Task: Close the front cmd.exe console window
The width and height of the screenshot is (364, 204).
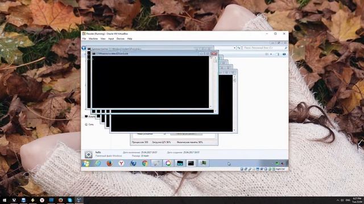Action: click(214, 54)
